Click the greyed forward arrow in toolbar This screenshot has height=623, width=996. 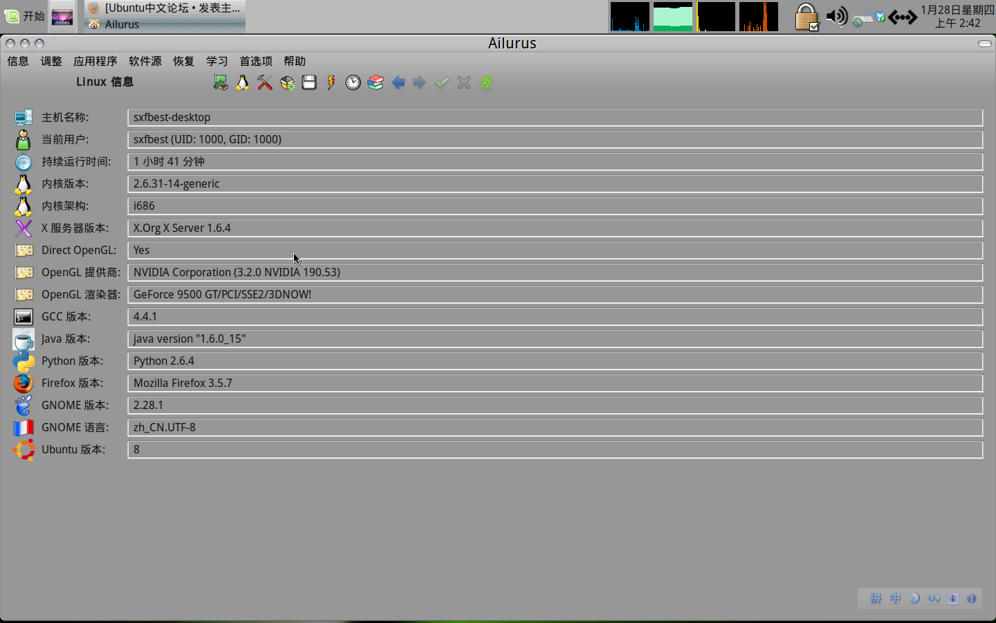[419, 83]
